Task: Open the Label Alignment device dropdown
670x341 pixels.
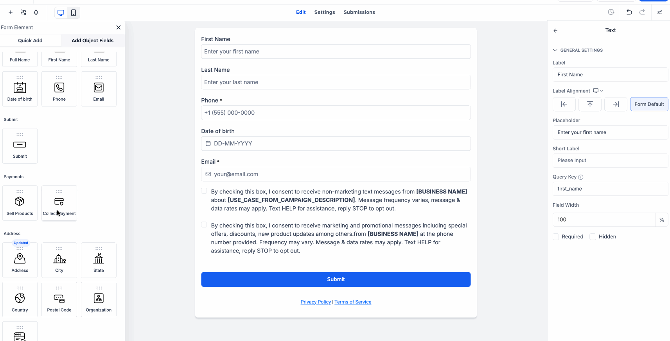Action: 597,90
